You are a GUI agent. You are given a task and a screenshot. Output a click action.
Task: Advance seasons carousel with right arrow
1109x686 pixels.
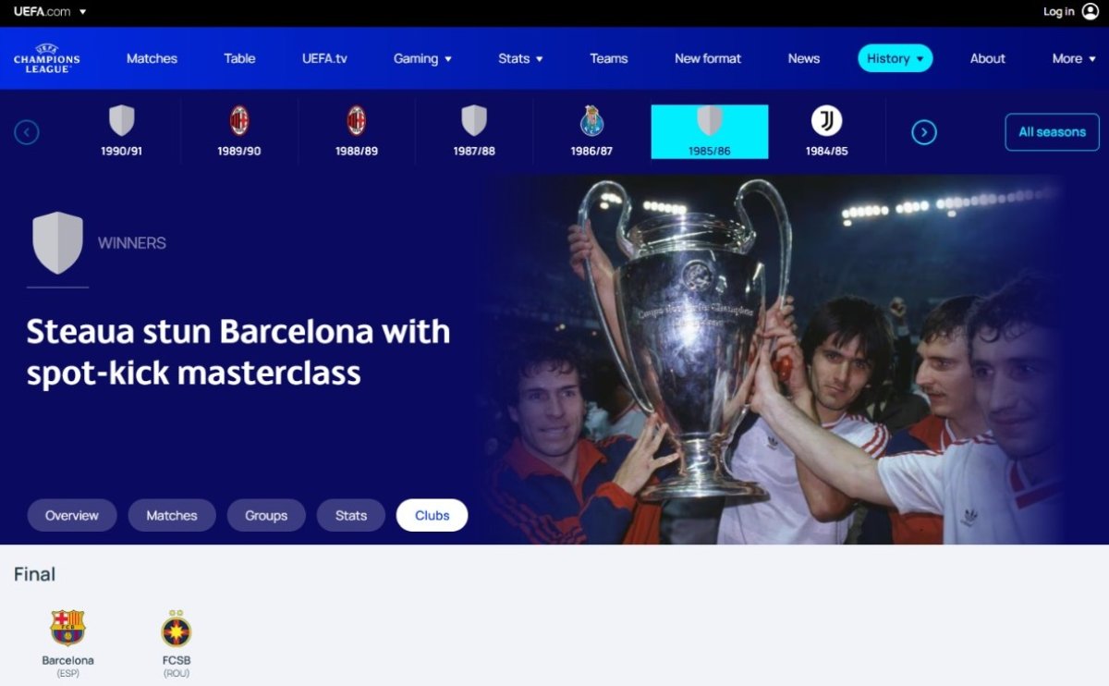pos(924,132)
